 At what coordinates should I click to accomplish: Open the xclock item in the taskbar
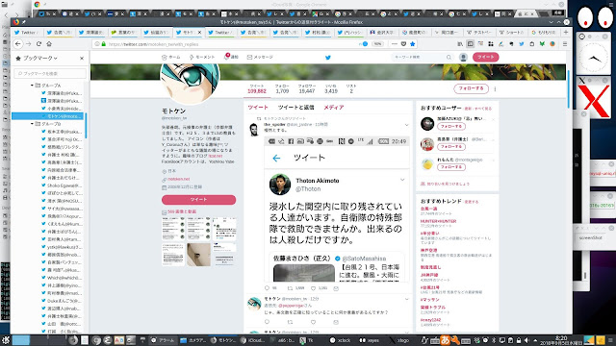[340, 340]
